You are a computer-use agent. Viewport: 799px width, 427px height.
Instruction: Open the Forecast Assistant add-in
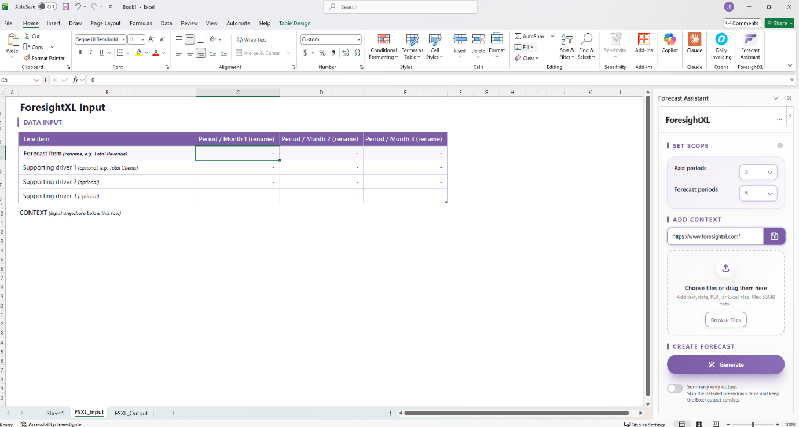tap(750, 45)
